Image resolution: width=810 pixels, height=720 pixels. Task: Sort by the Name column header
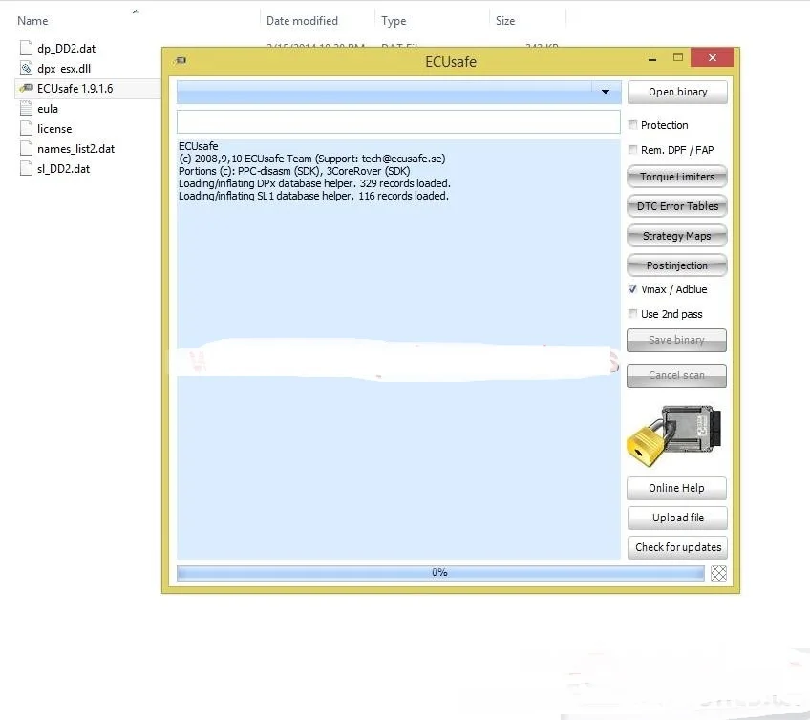pyautogui.click(x=32, y=21)
